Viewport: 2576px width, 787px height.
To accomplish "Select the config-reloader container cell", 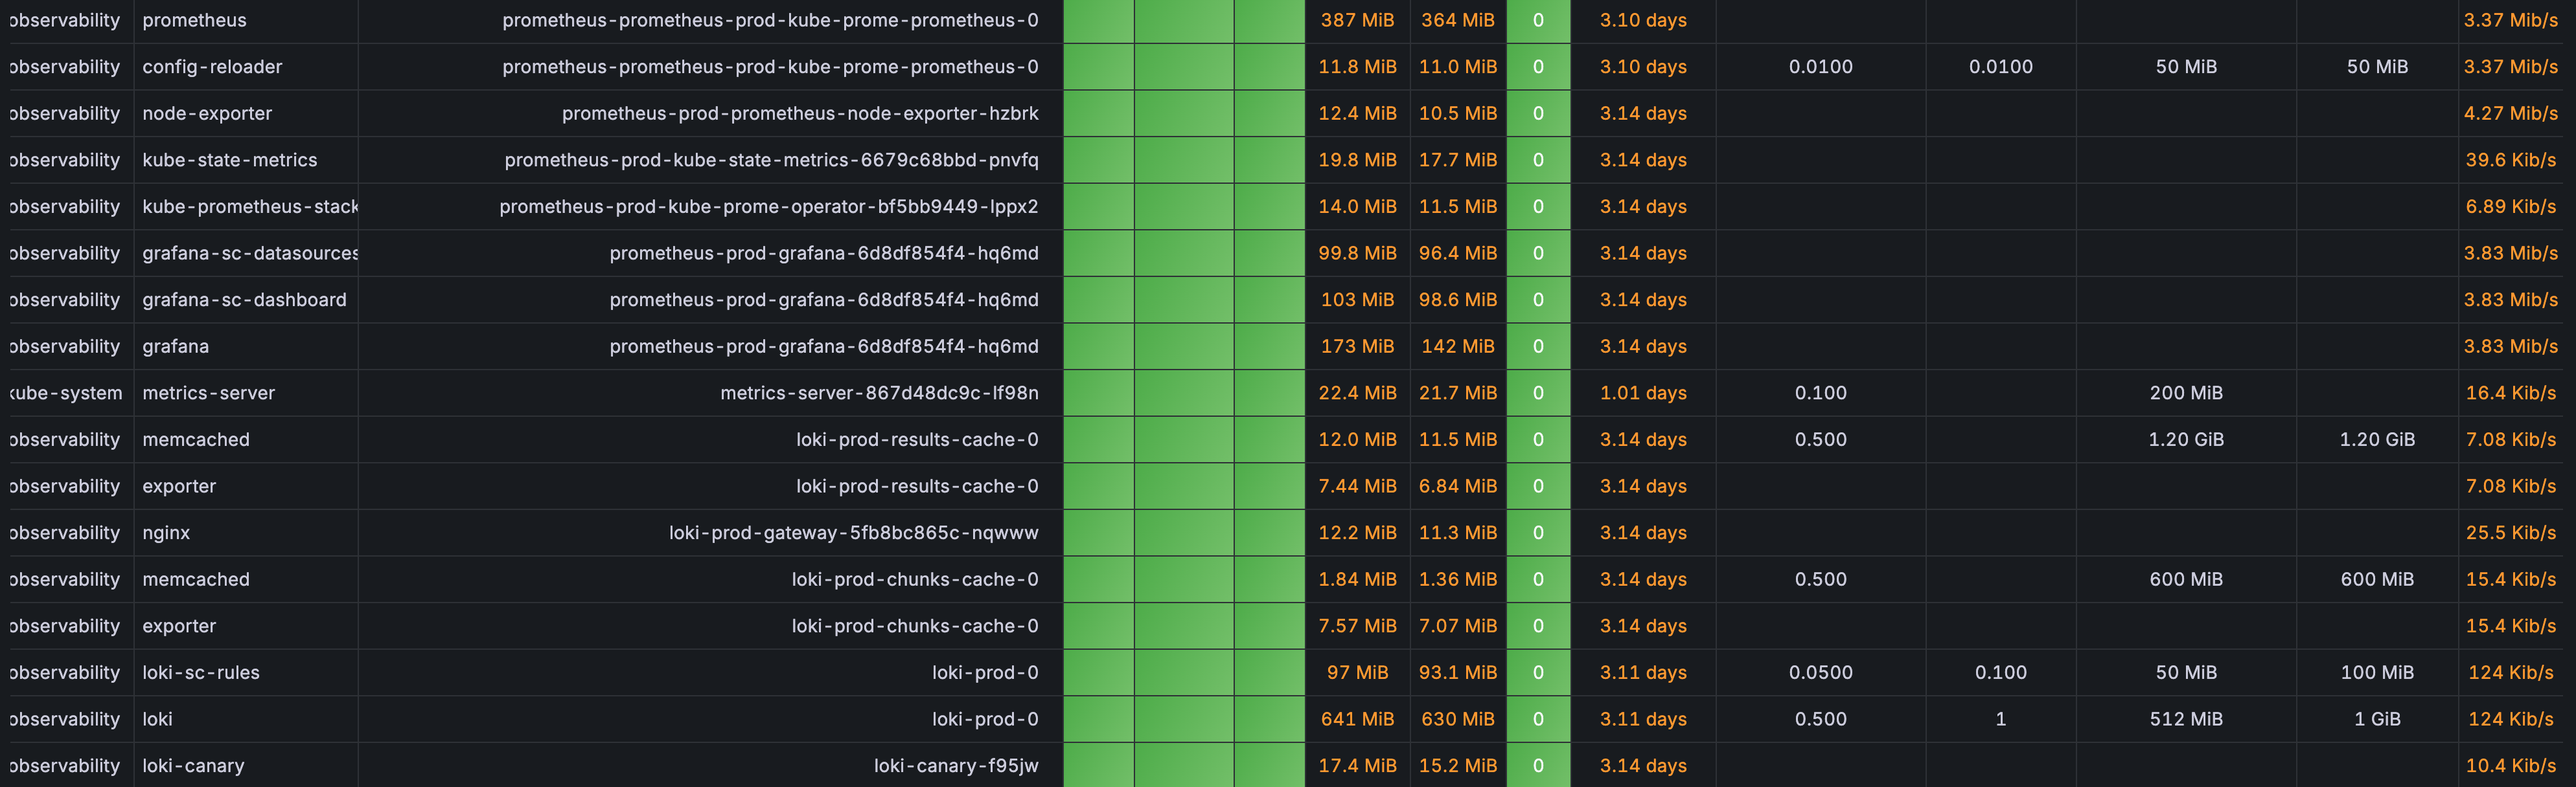I will (212, 67).
